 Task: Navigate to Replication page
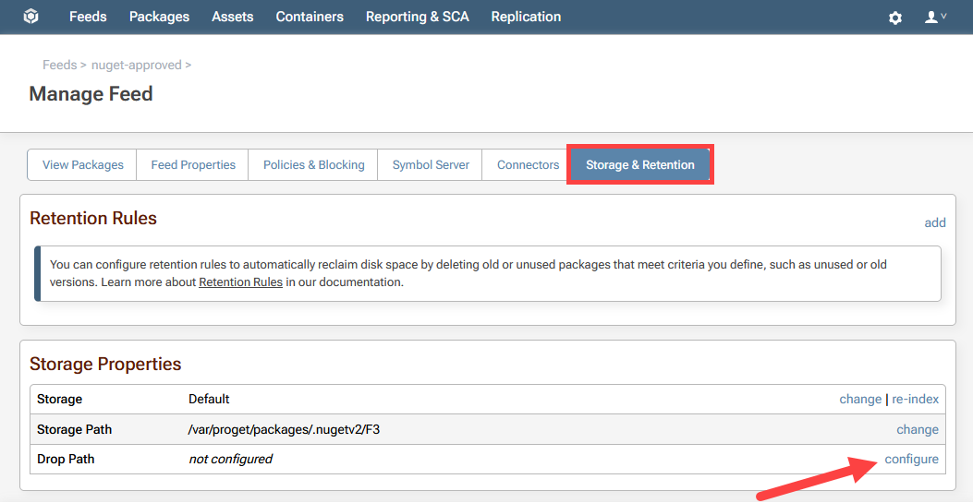pyautogui.click(x=526, y=17)
